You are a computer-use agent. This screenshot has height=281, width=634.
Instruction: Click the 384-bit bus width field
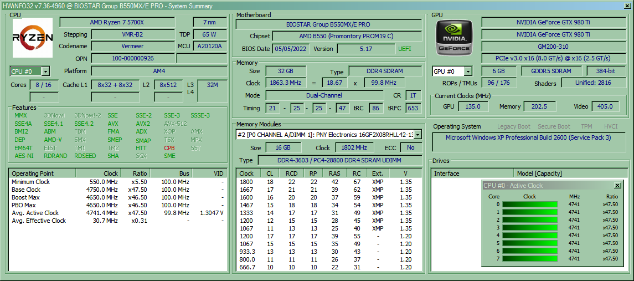pyautogui.click(x=605, y=71)
